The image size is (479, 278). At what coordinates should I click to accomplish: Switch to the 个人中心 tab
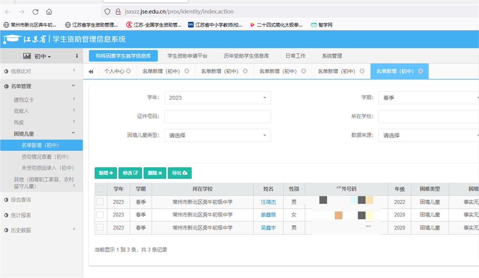click(114, 71)
